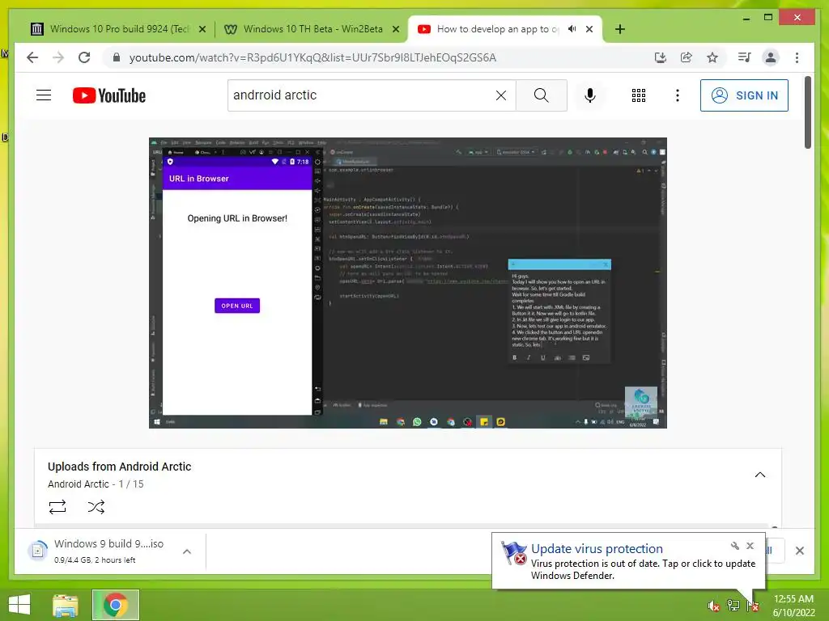Open the media controls icon in Chrome toolbar
This screenshot has width=829, height=621.
click(745, 57)
